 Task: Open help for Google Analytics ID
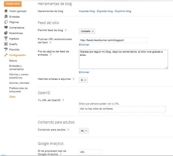(x=61, y=154)
